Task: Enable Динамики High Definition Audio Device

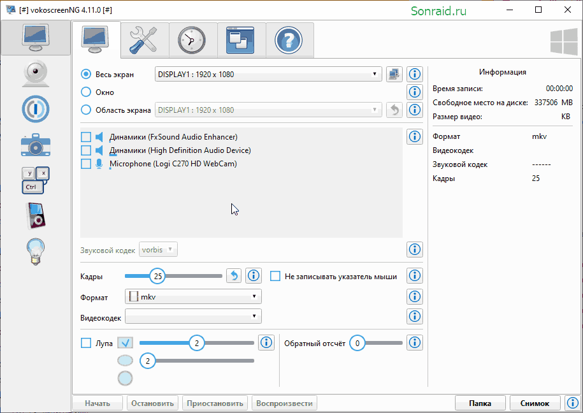Action: click(86, 150)
